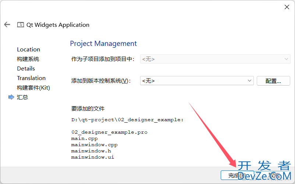295x184 pixels.
Task: Select the Translation step
Action: pos(31,78)
